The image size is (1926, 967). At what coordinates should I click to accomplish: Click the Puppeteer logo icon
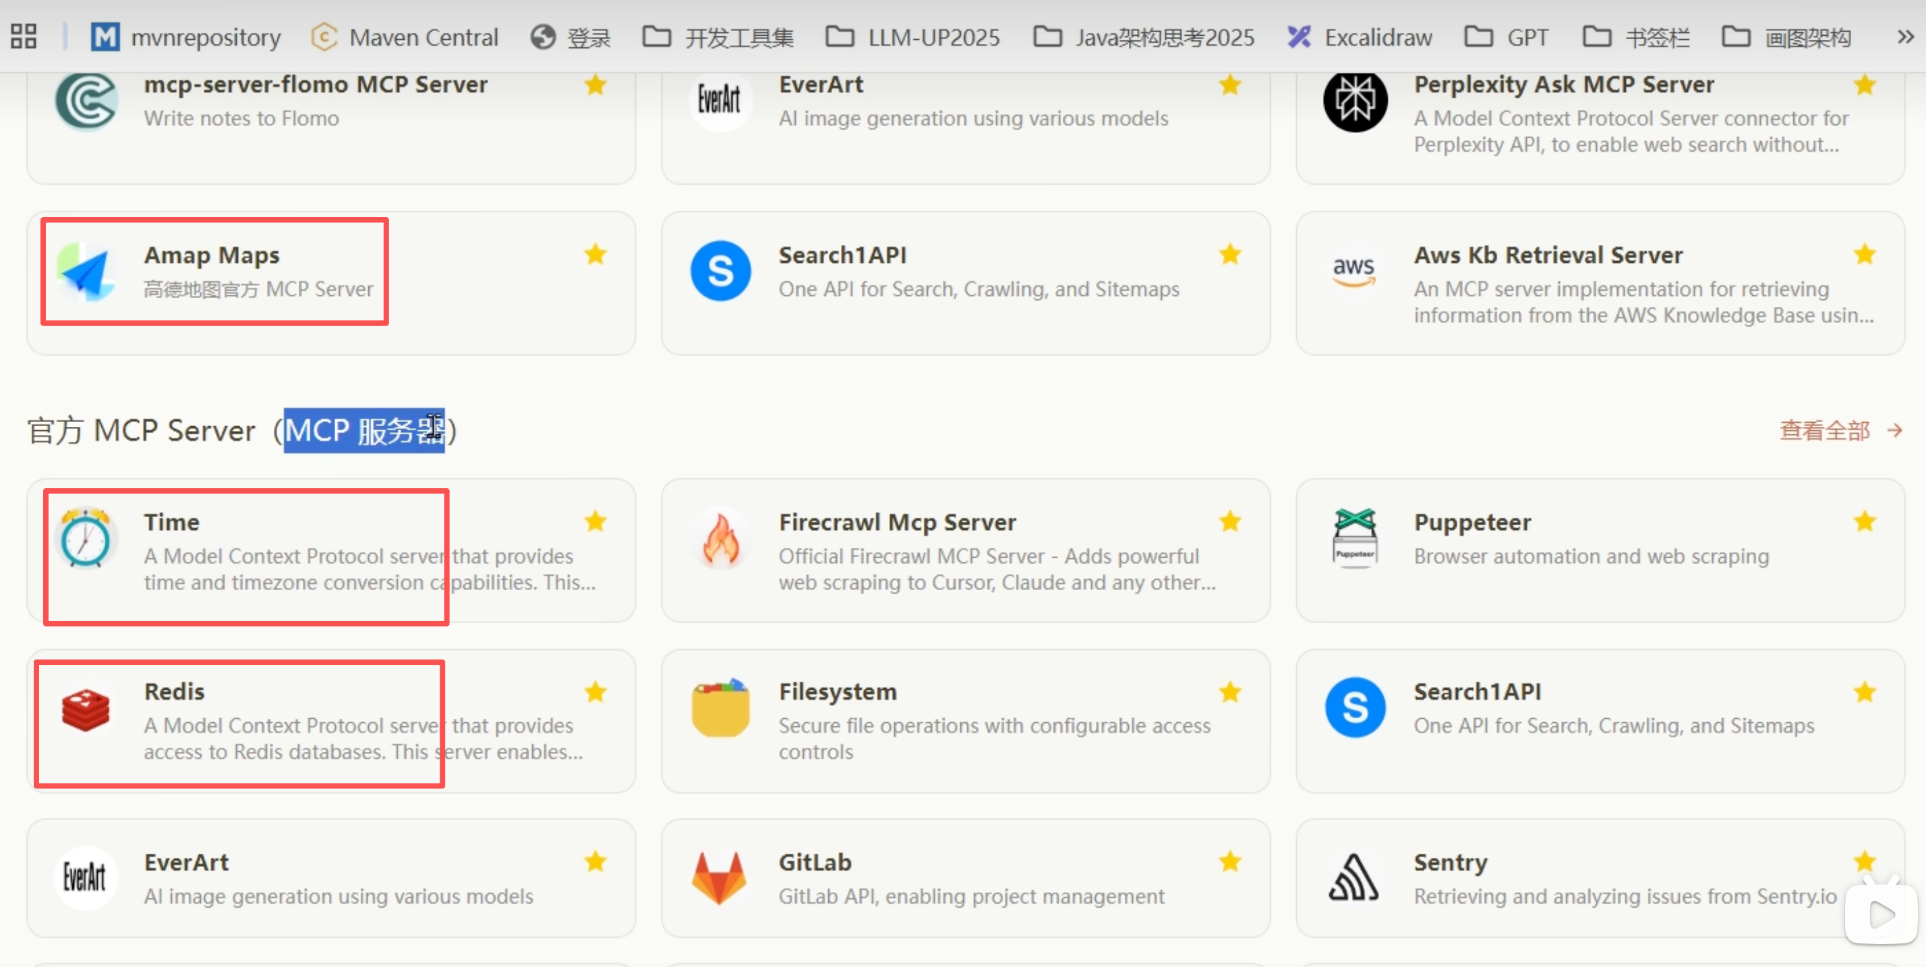point(1355,537)
